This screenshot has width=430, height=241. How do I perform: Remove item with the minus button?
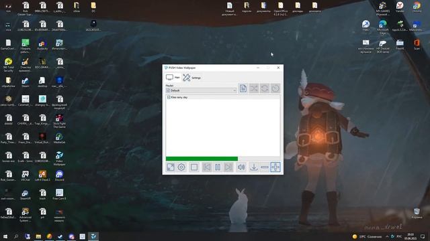coord(265,167)
